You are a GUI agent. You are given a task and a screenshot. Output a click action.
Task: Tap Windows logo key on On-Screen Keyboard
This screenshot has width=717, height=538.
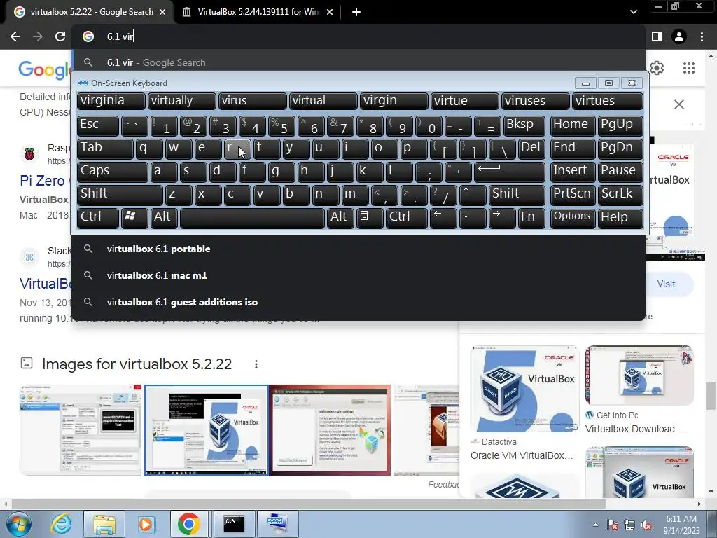click(134, 218)
